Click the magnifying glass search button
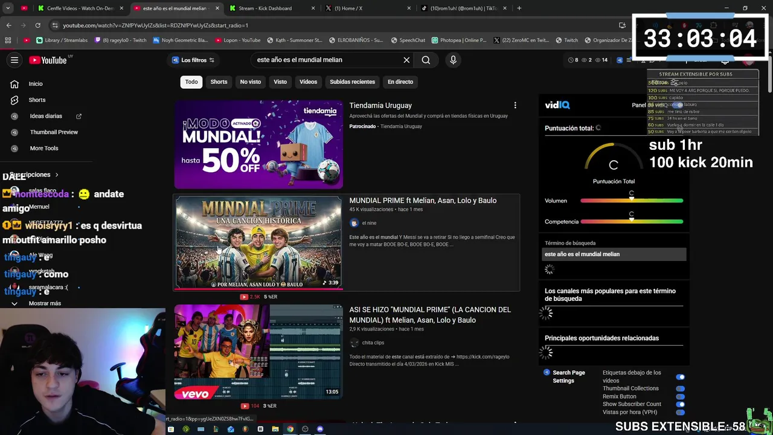This screenshot has height=435, width=773. point(426,60)
